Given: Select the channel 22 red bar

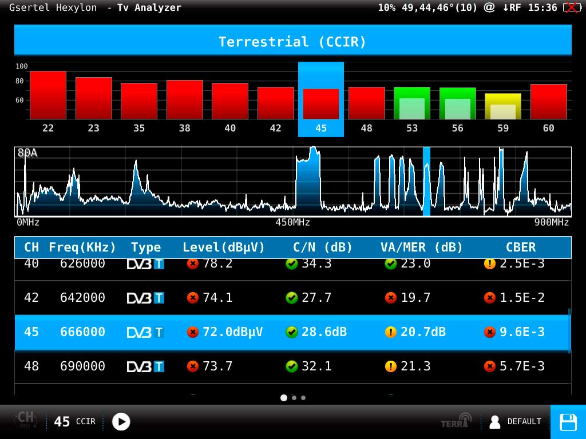Looking at the screenshot, I should coord(48,95).
